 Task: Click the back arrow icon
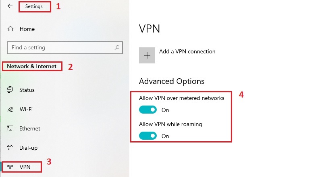tap(10, 6)
